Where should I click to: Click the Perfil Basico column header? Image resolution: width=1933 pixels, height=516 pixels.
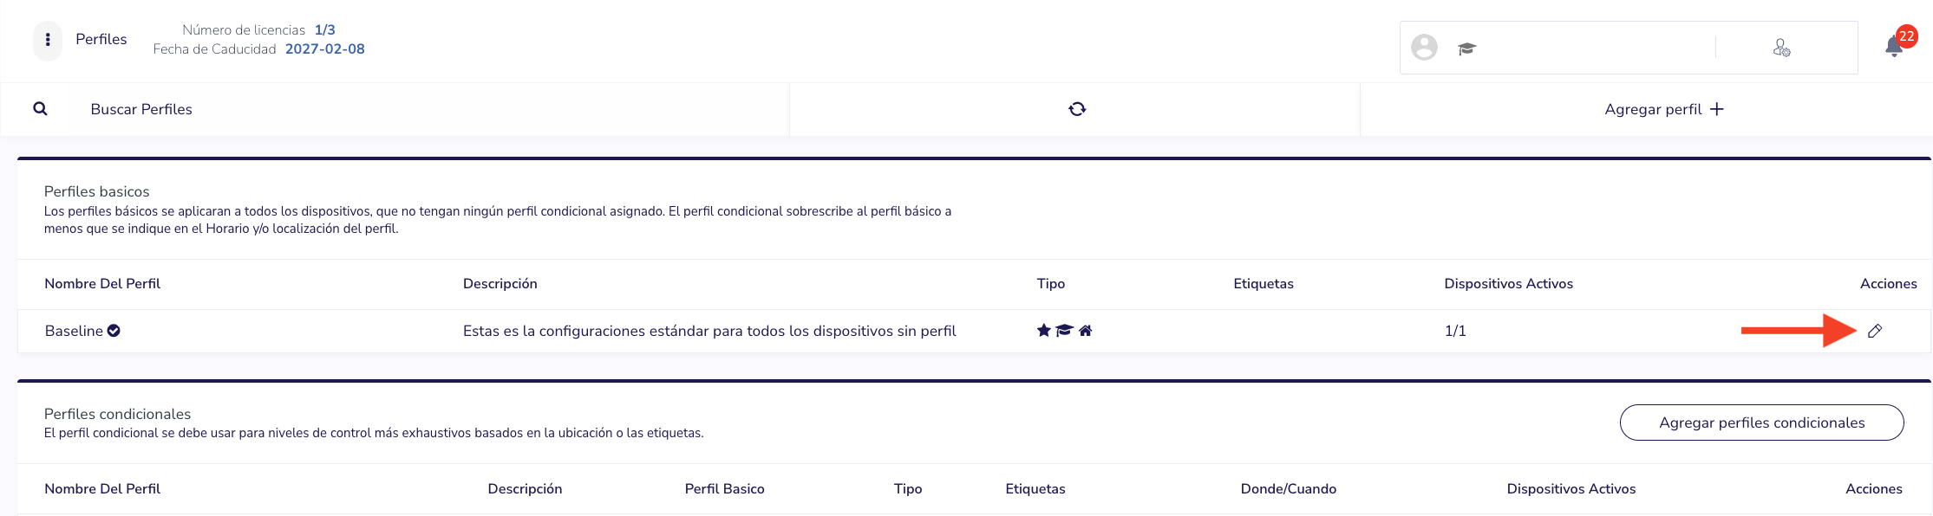point(724,489)
